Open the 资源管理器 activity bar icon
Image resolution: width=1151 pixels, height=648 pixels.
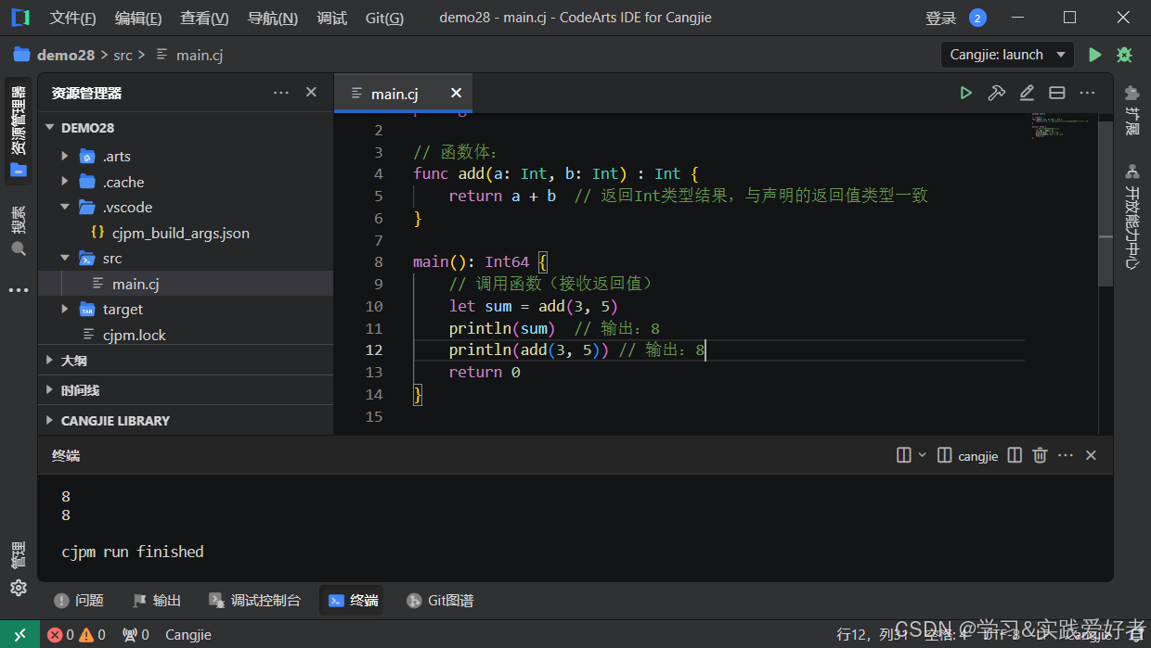click(x=19, y=130)
